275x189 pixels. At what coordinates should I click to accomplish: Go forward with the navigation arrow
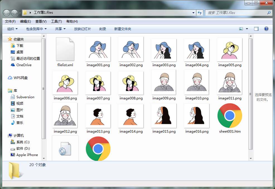[x=15, y=13]
